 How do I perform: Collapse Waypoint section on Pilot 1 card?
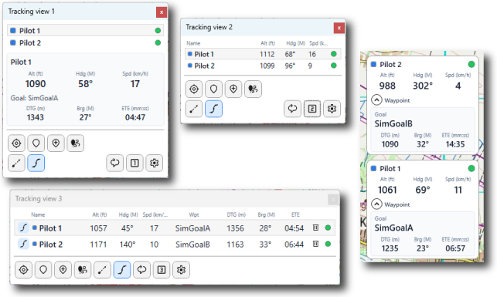coord(376,204)
